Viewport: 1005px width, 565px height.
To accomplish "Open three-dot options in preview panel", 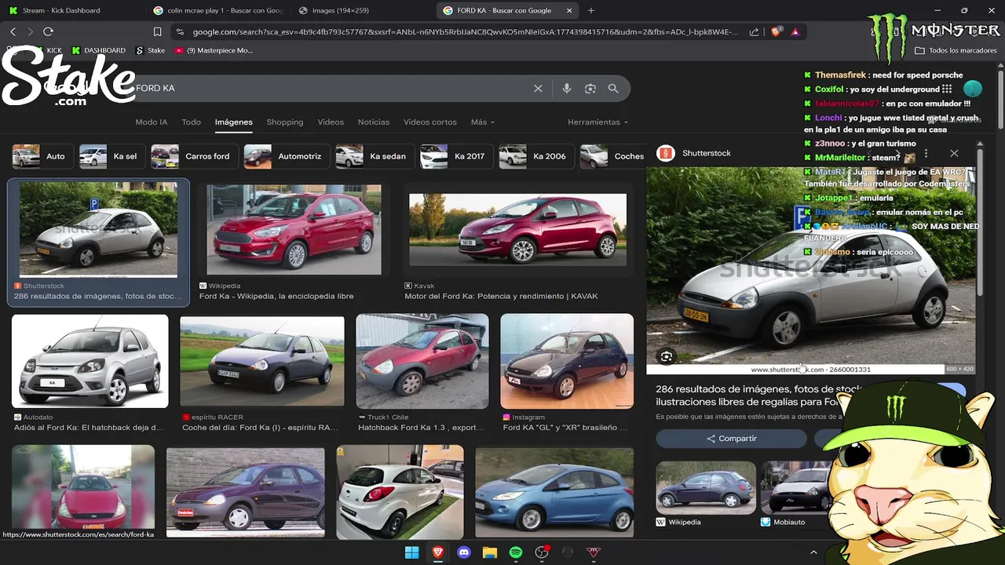I will click(926, 153).
